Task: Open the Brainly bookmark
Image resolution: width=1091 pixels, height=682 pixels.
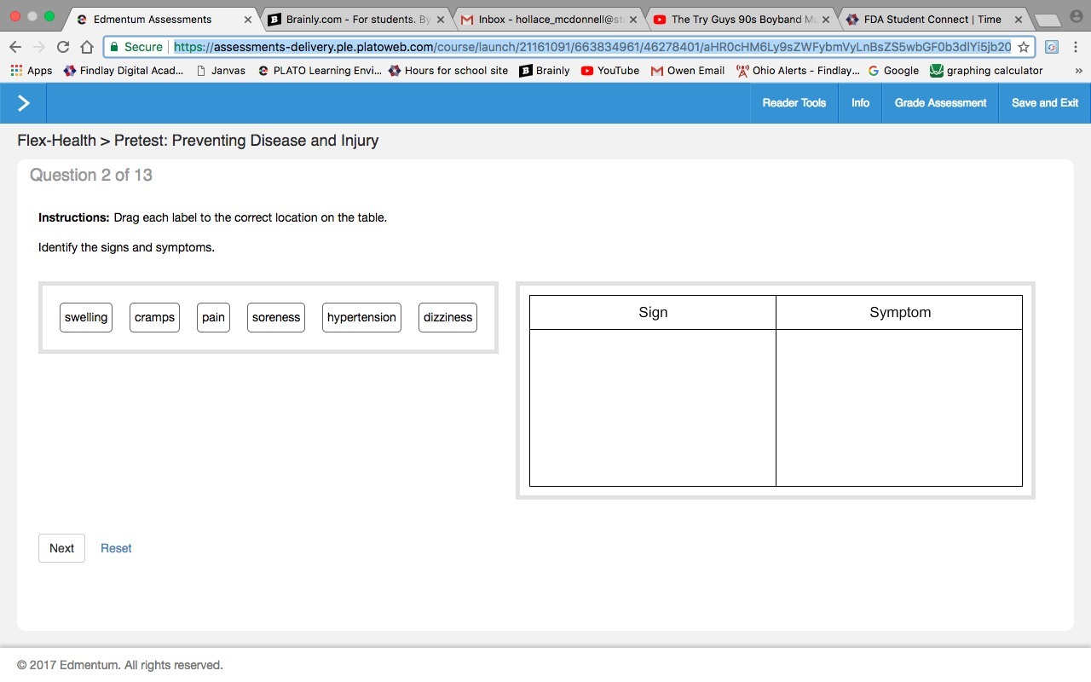Action: point(545,71)
